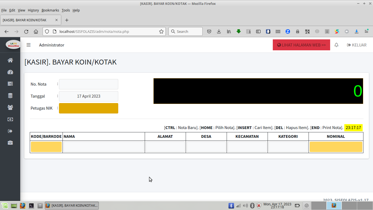Open taskbar date and time
Screen dimensions: 373x210
(x=277, y=206)
